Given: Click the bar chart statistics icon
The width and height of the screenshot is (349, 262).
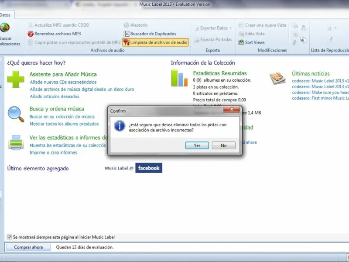Looking at the screenshot, I should (x=179, y=78).
